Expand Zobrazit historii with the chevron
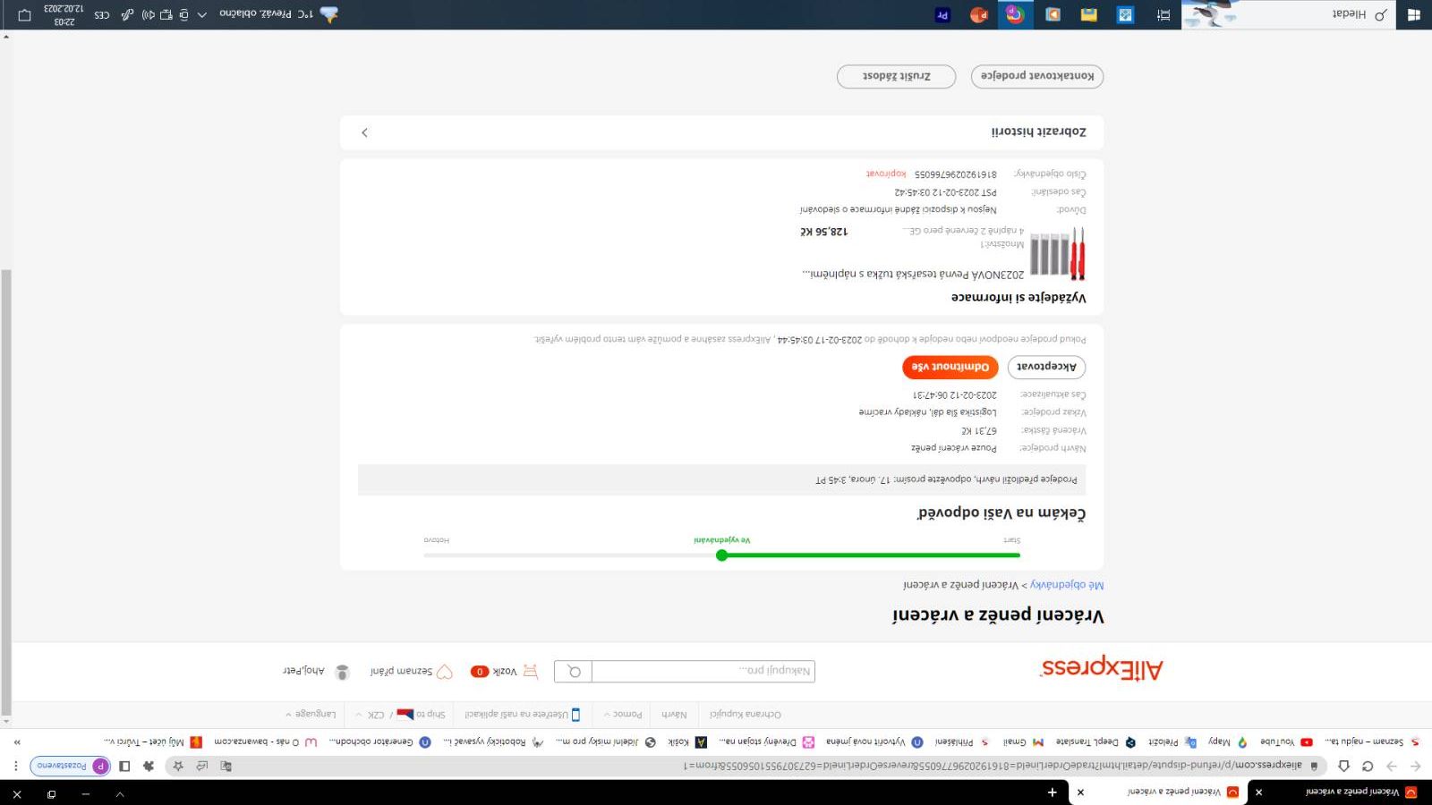 click(364, 132)
